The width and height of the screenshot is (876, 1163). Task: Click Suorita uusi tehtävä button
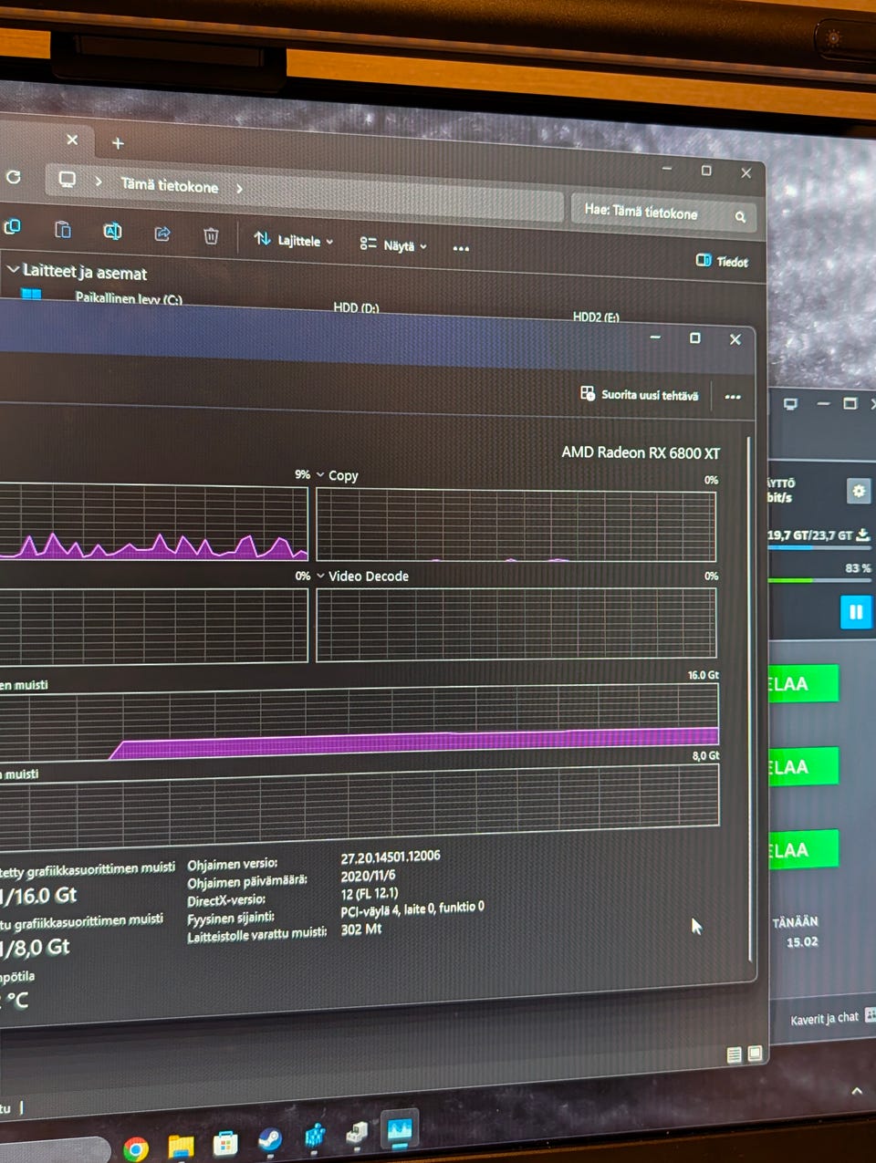pos(639,394)
